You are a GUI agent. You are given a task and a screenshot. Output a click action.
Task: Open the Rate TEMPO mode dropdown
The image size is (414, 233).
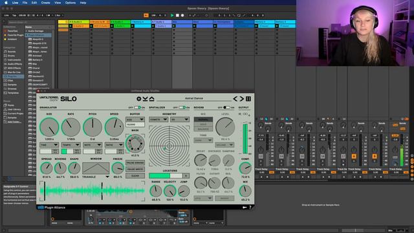tap(71, 145)
